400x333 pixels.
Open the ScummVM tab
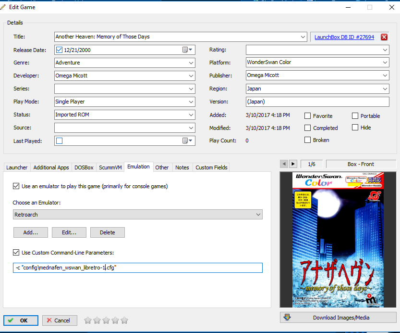pyautogui.click(x=110, y=167)
